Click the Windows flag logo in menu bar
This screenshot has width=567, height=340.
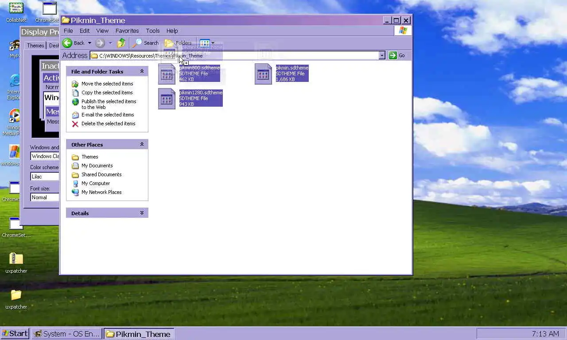[403, 31]
